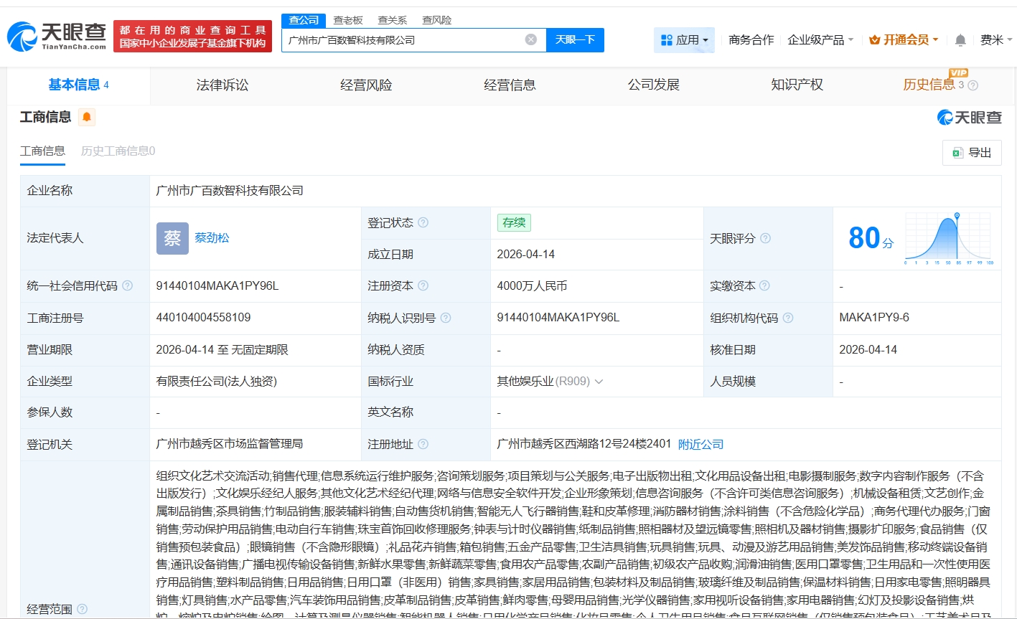Screen dimensions: 1017x619
Task: Open the 应用 dropdown menu
Action: [684, 40]
